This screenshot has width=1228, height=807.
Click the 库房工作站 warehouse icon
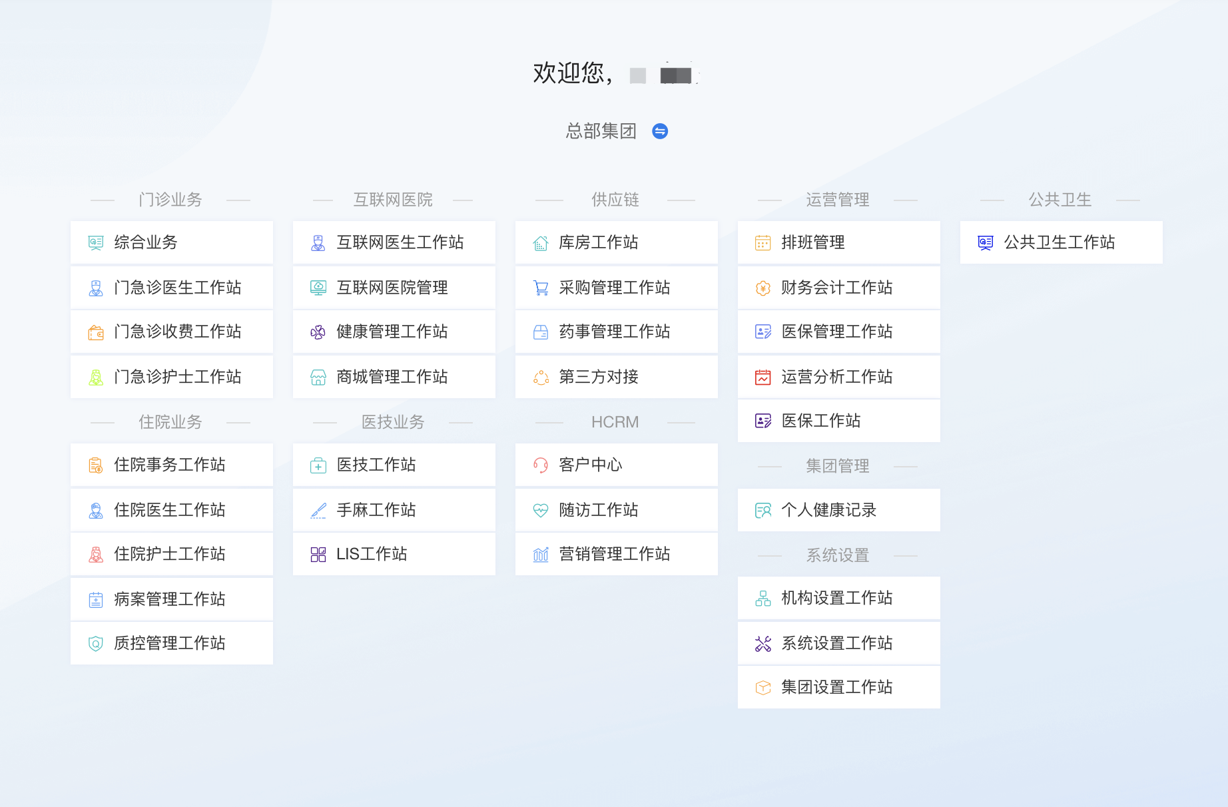(541, 243)
